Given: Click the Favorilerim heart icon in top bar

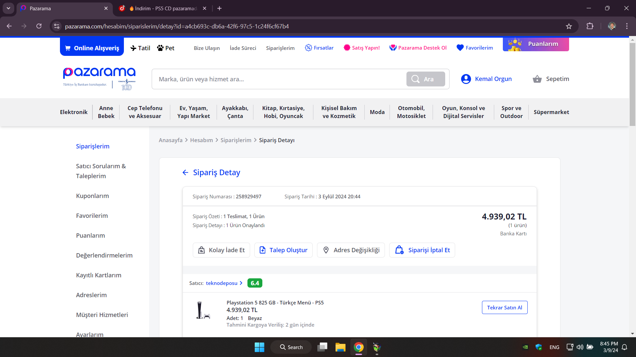Looking at the screenshot, I should click(x=460, y=48).
